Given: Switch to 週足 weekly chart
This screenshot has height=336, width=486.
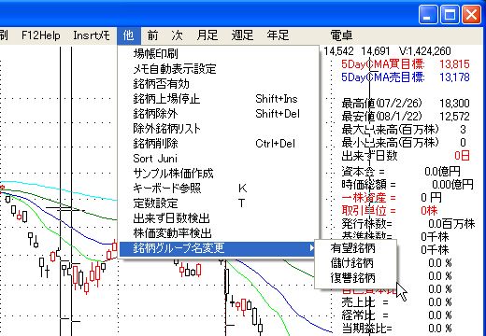Looking at the screenshot, I should tap(242, 35).
